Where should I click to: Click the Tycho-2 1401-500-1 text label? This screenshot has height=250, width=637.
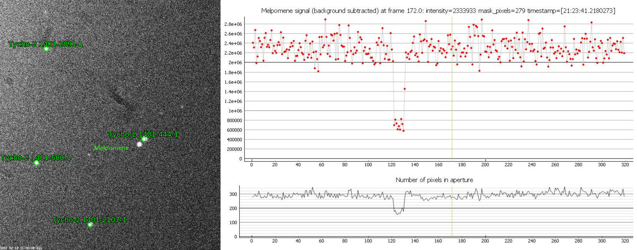click(x=36, y=158)
